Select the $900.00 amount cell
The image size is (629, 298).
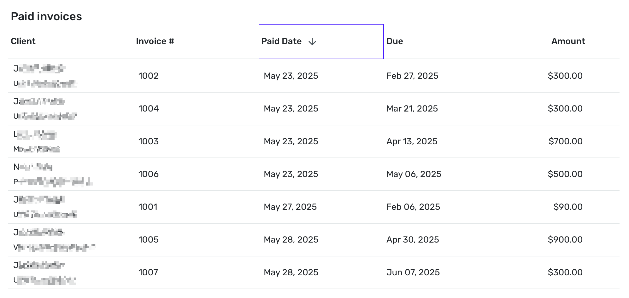click(x=565, y=240)
